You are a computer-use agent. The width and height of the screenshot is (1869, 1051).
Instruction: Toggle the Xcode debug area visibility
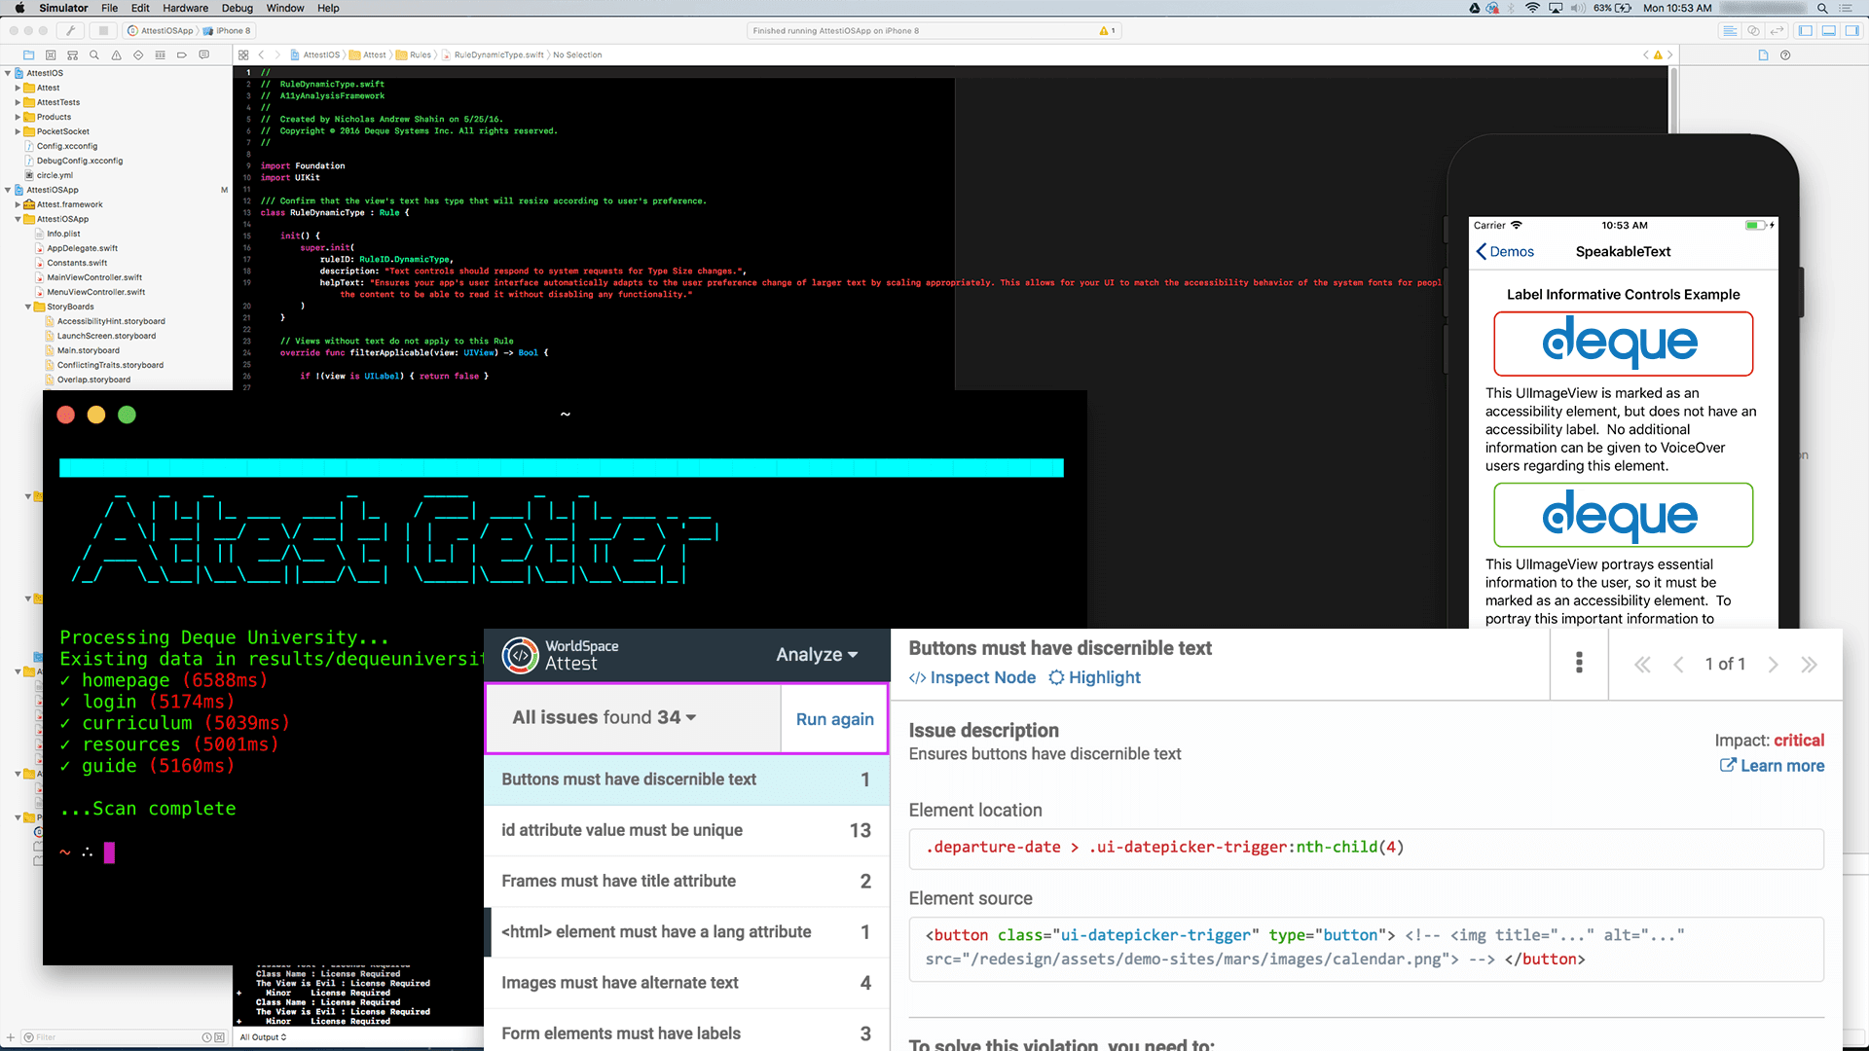pos(1829,31)
